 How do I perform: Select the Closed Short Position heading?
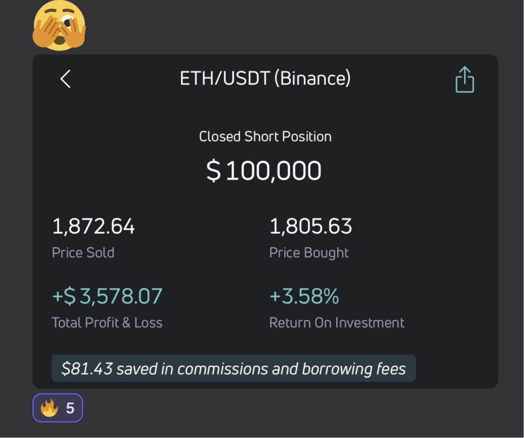pyautogui.click(x=265, y=136)
